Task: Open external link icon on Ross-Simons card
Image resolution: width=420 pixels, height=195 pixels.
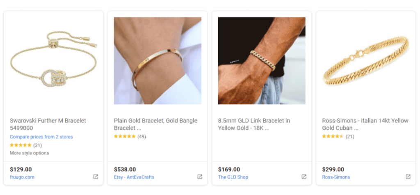Action: pyautogui.click(x=408, y=177)
